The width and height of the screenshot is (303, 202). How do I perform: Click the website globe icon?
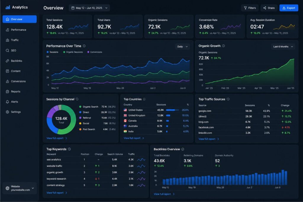point(7,188)
